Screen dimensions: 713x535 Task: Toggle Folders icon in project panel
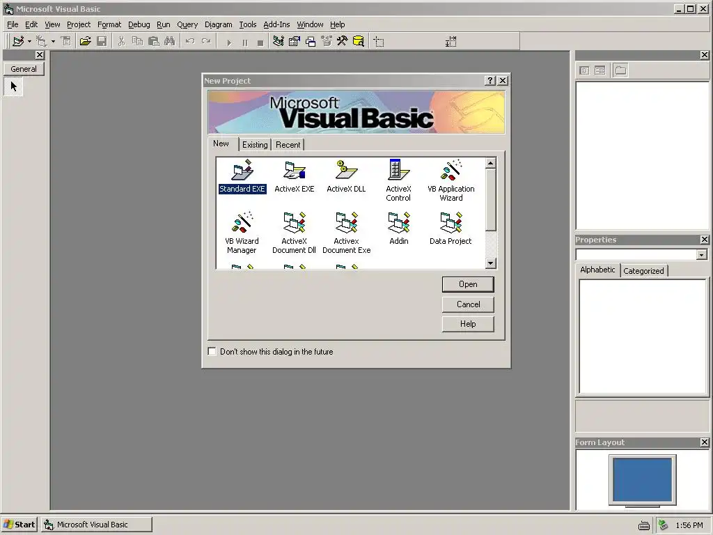[x=620, y=70]
